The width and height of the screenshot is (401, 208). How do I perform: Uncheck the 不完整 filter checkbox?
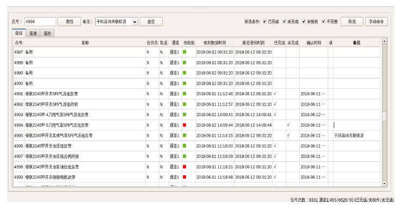(324, 21)
